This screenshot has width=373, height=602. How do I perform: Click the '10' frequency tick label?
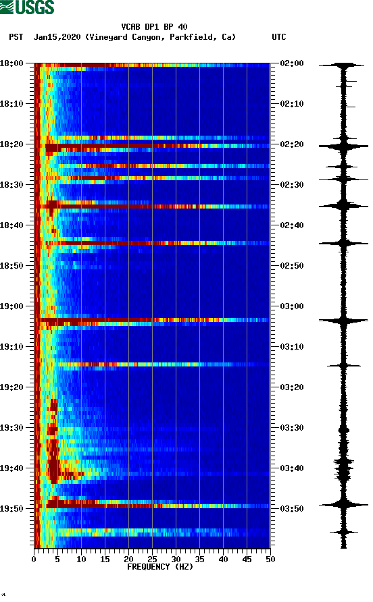(x=81, y=559)
